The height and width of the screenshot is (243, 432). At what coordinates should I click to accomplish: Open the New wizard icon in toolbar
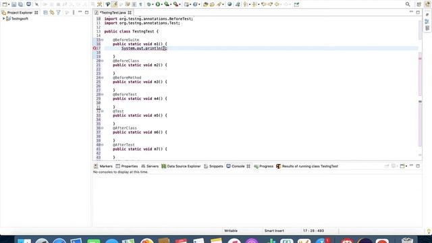(x=5, y=5)
